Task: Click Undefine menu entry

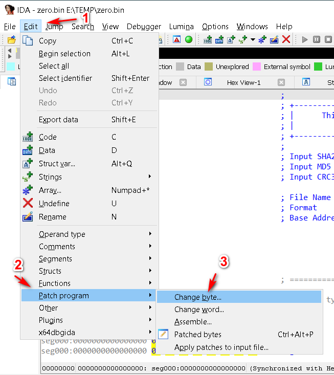Action: click(x=90, y=204)
